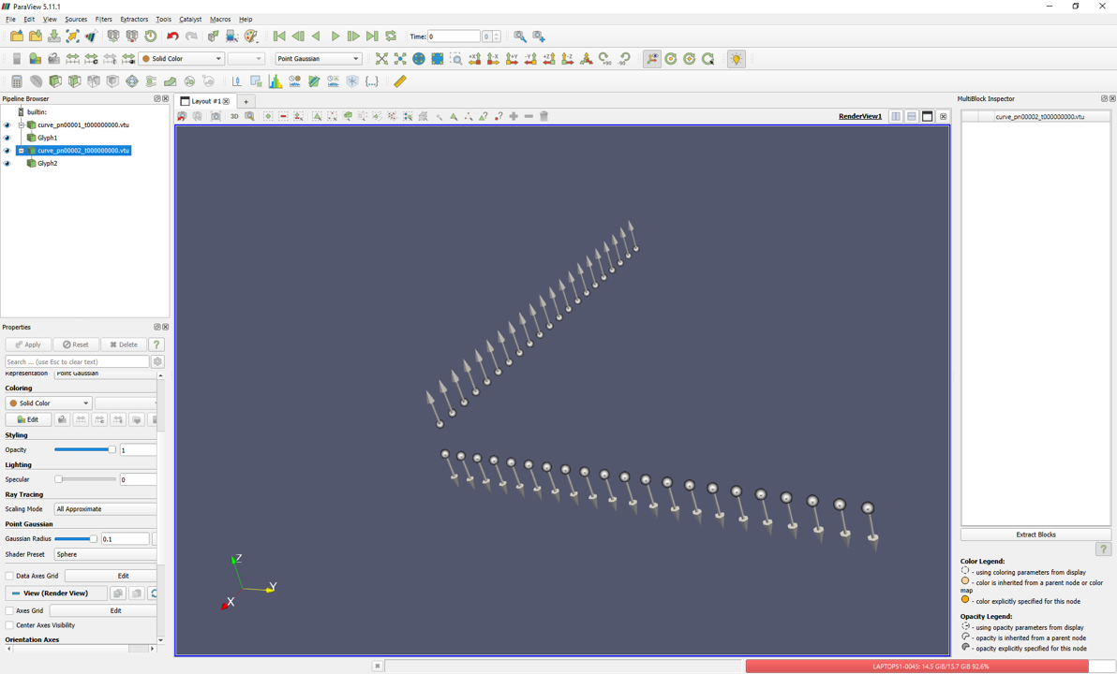1117x674 pixels.
Task: Open the Catalyst menu
Action: [190, 20]
